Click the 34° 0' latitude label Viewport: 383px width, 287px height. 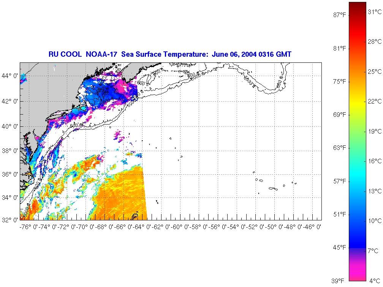(10, 198)
